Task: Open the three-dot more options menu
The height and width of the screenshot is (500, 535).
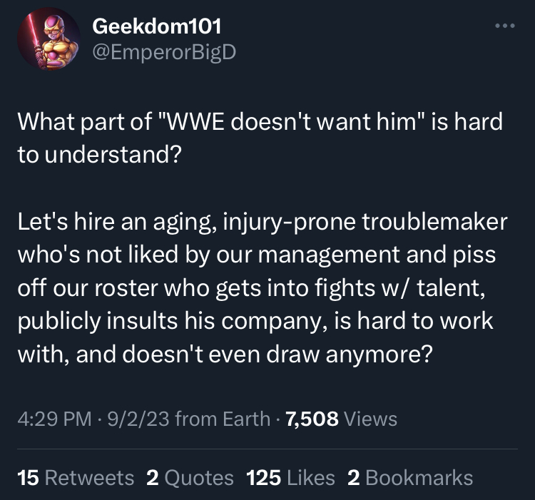Action: pyautogui.click(x=504, y=26)
